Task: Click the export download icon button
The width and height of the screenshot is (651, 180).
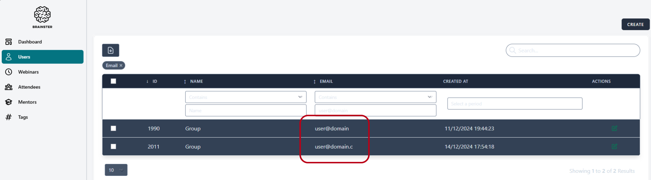Action: coord(110,50)
